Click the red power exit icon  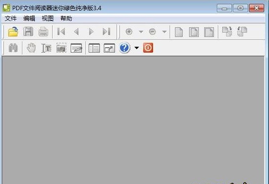(148, 48)
